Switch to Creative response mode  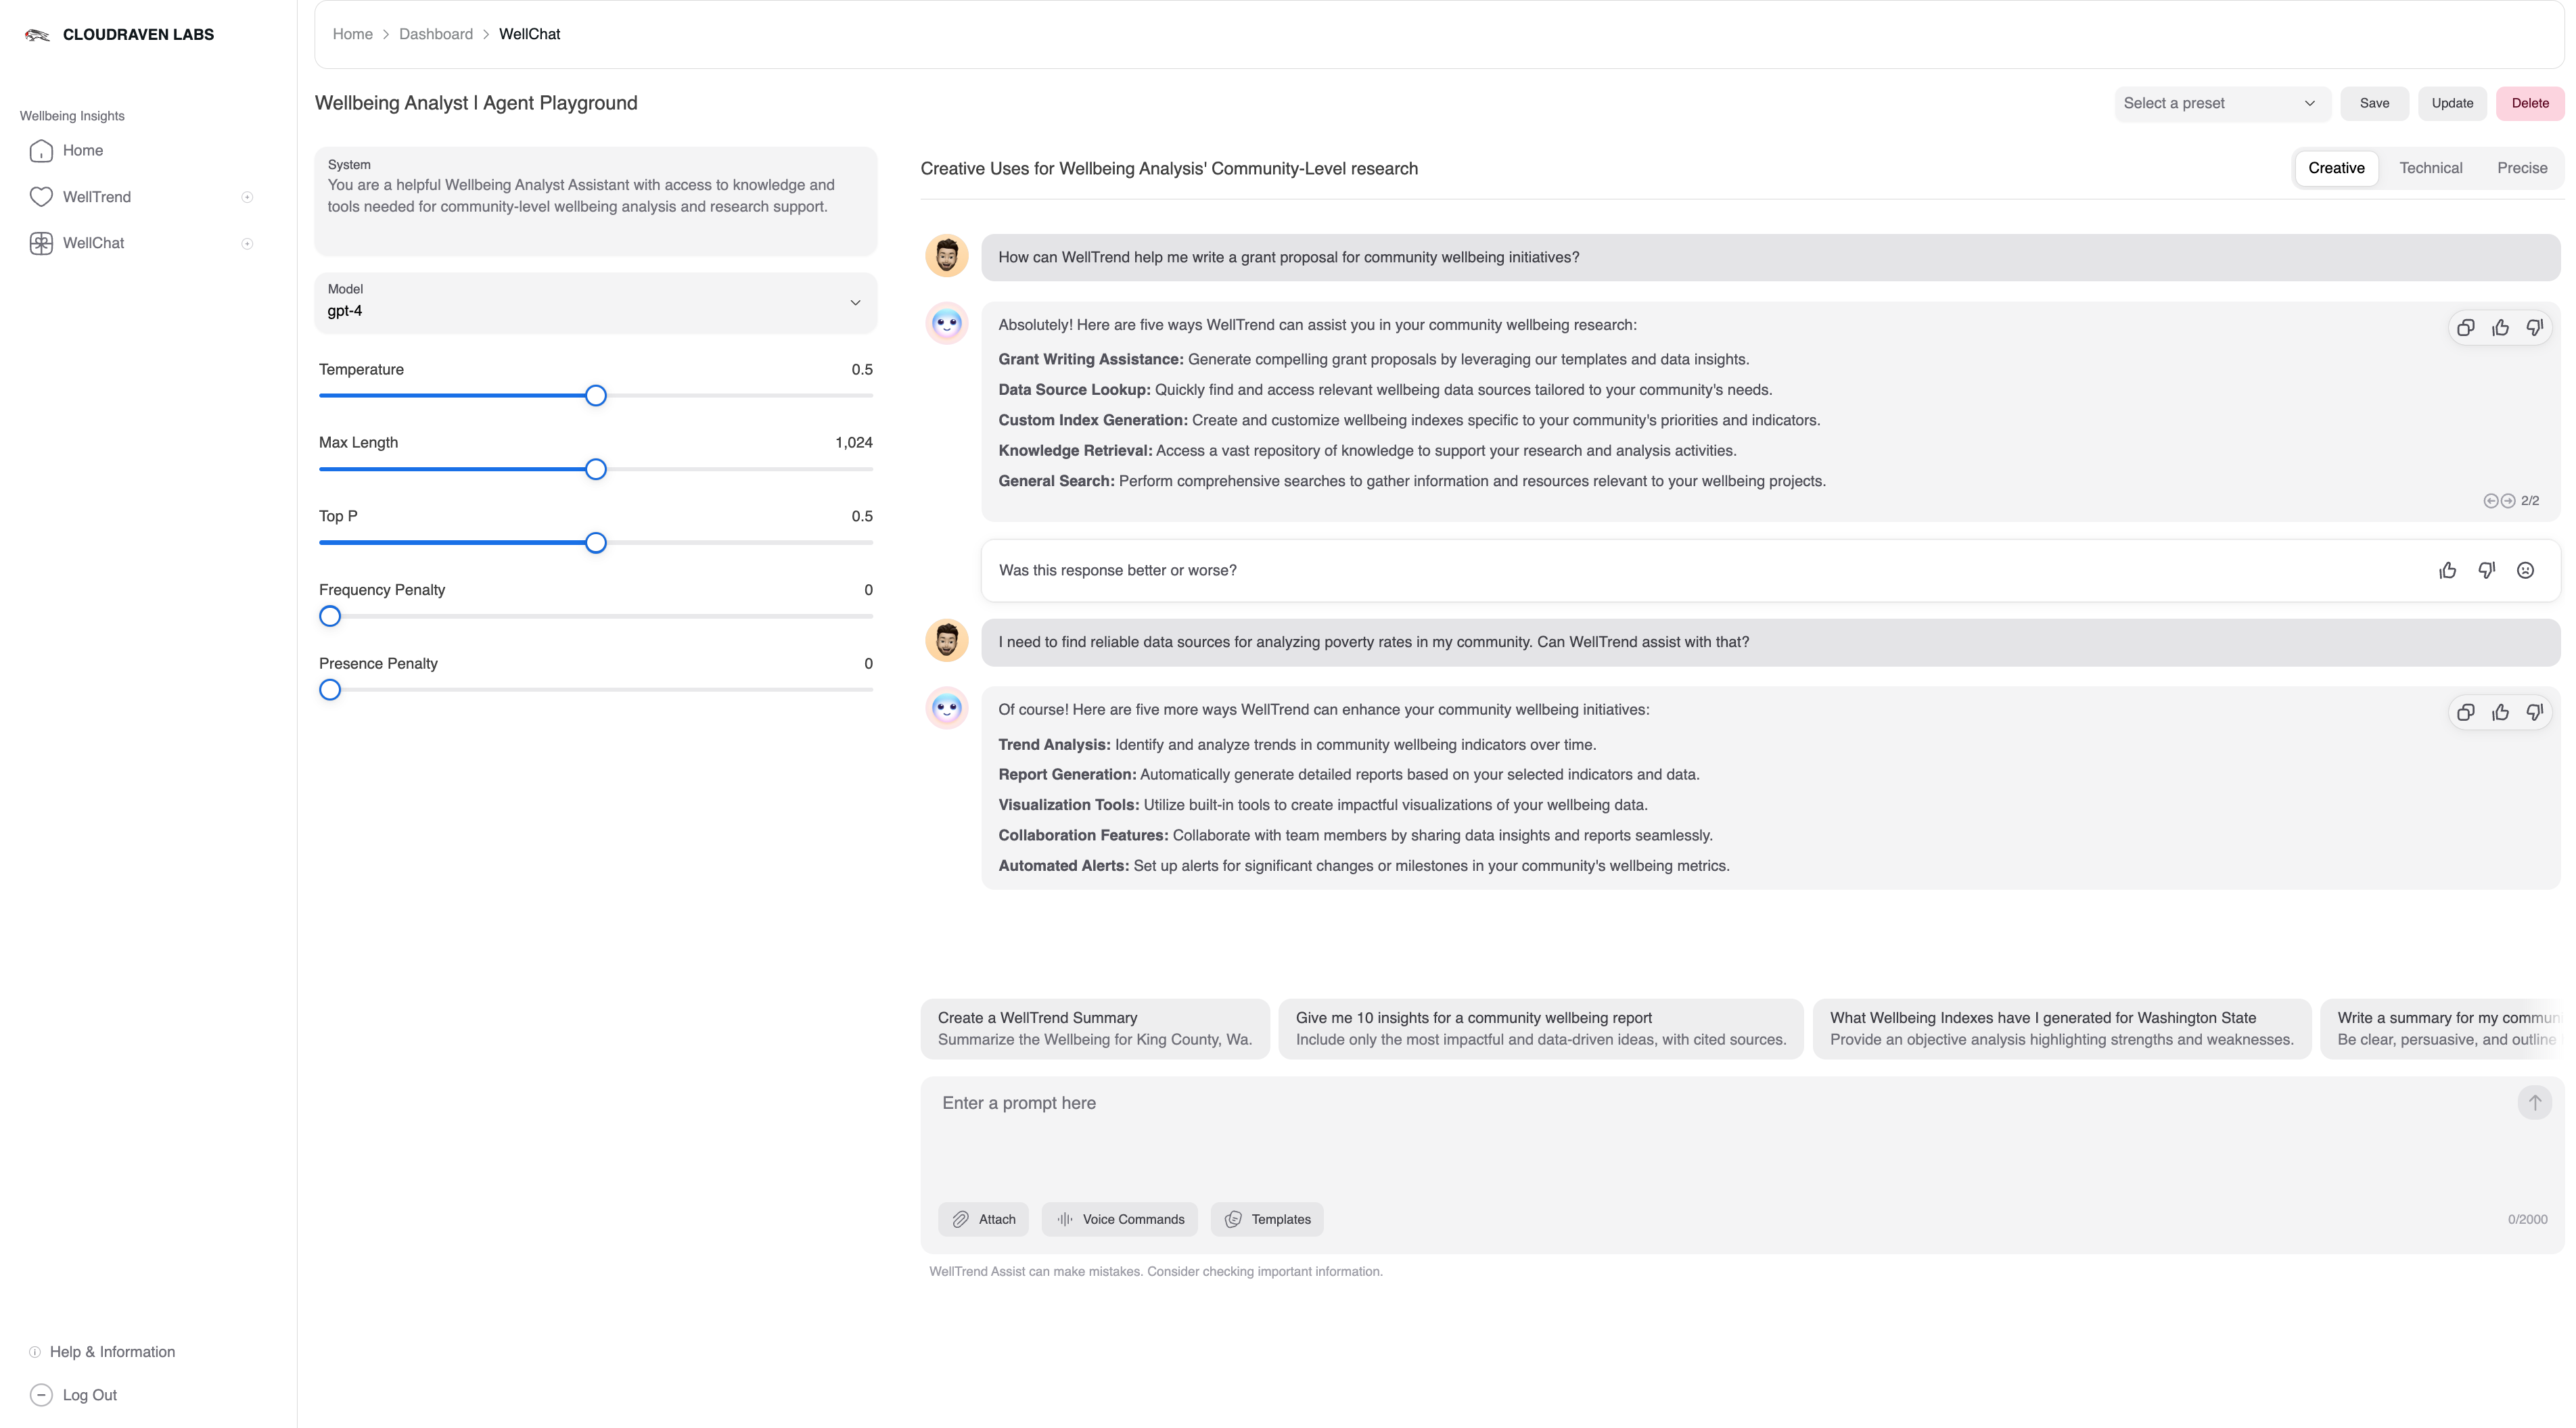(x=2336, y=168)
